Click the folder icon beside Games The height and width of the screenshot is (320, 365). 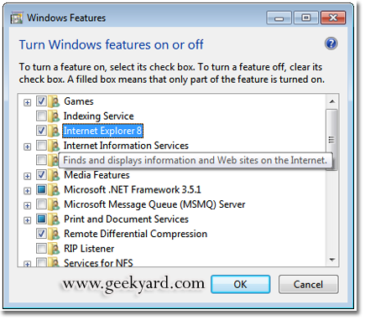(x=54, y=101)
